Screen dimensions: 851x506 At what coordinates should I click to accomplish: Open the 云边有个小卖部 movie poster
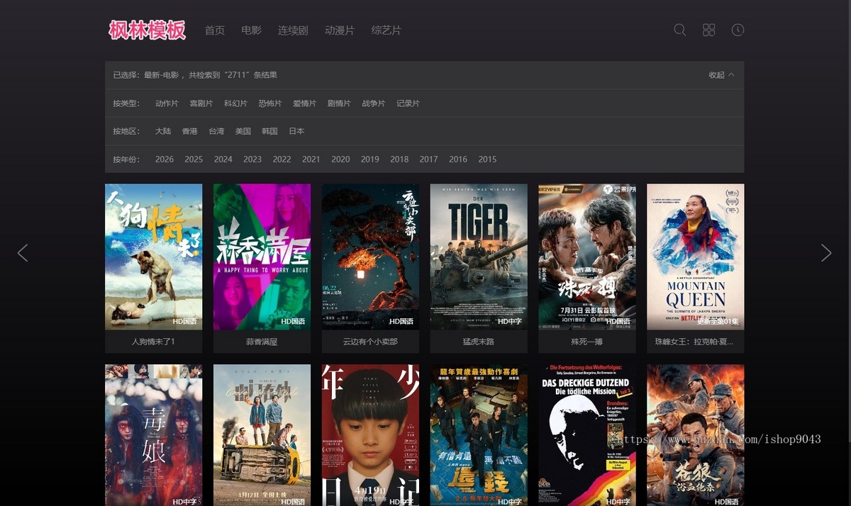370,257
